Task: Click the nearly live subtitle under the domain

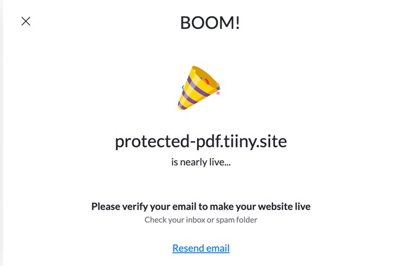Action: pyautogui.click(x=201, y=163)
